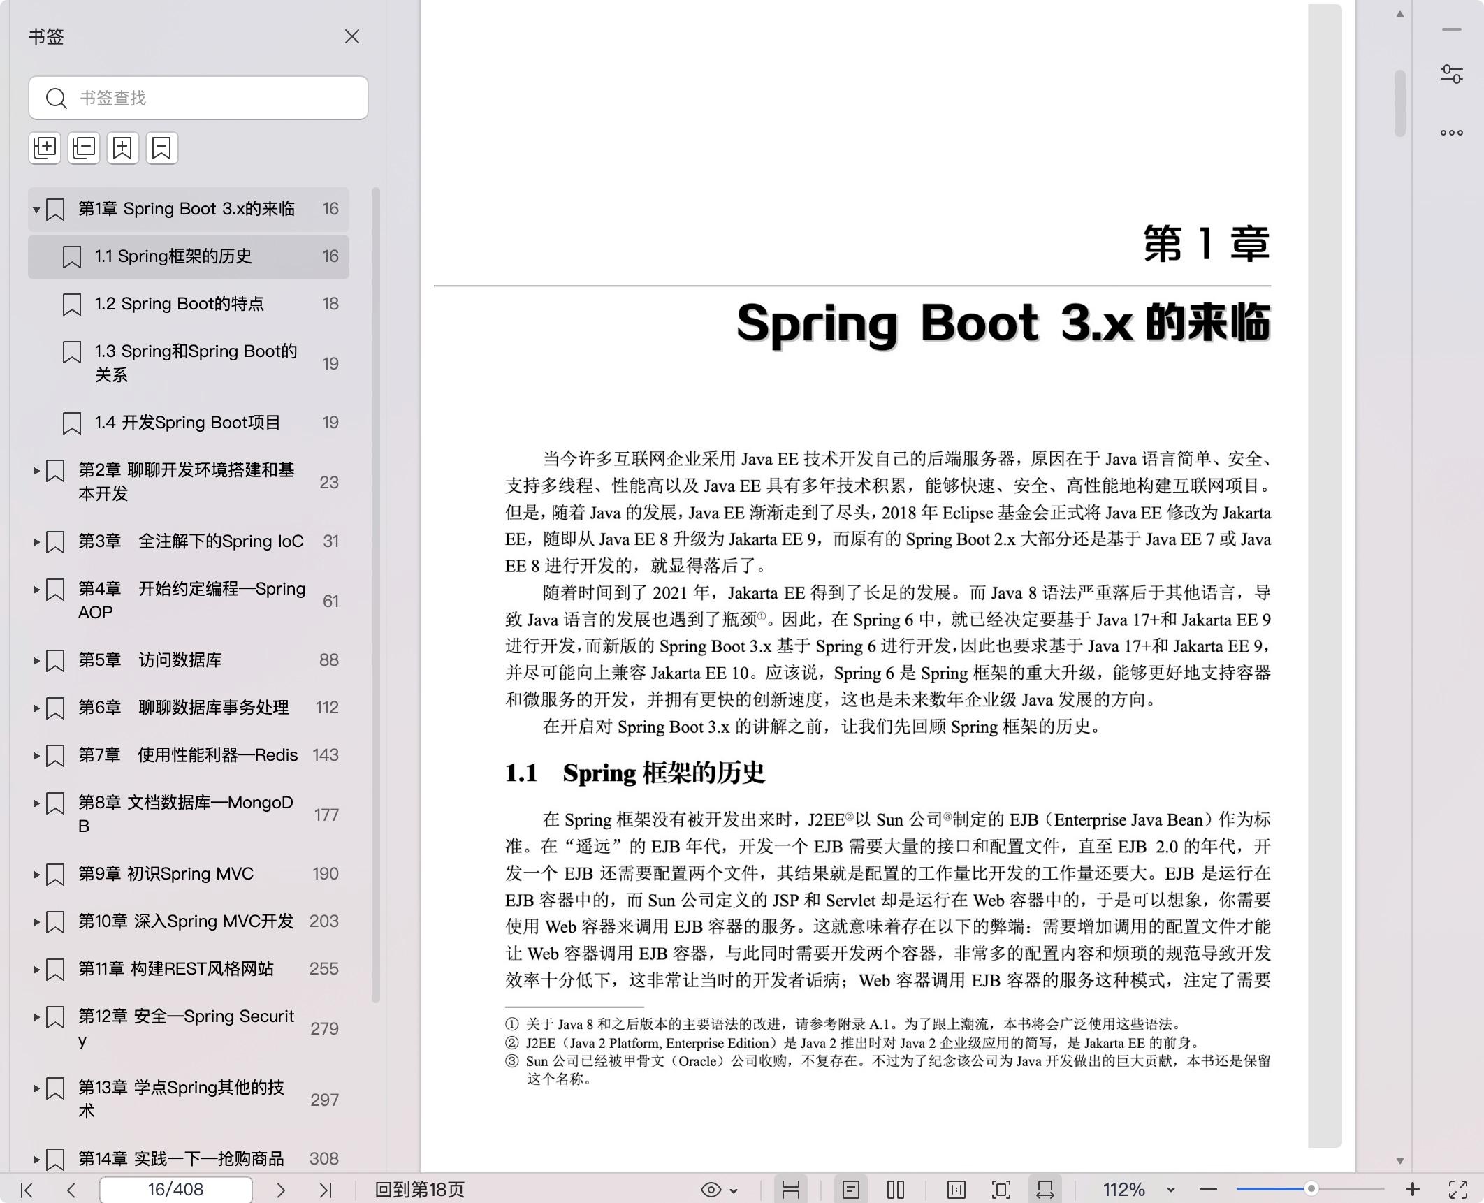The image size is (1484, 1203).
Task: Click the 1.1 Spring 框架的历史 heading in the page
Action: [x=635, y=773]
